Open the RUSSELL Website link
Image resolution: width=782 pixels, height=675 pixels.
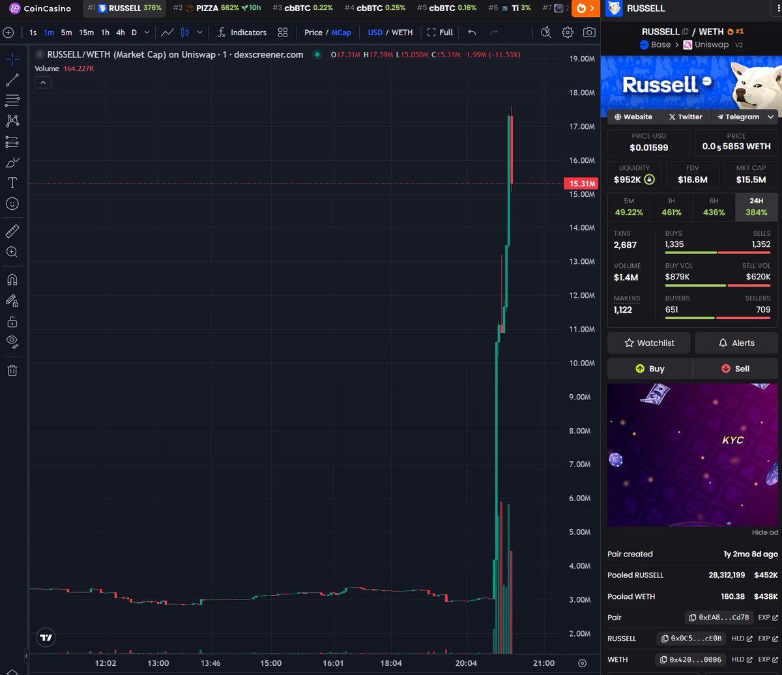(x=633, y=117)
